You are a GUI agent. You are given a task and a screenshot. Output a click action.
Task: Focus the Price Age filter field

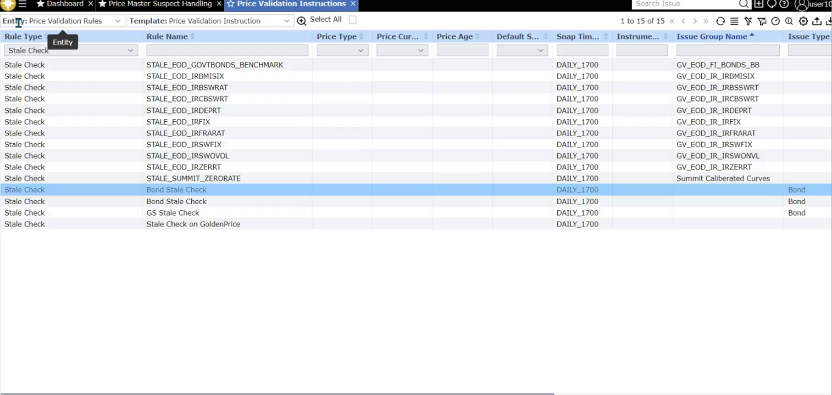(x=462, y=50)
